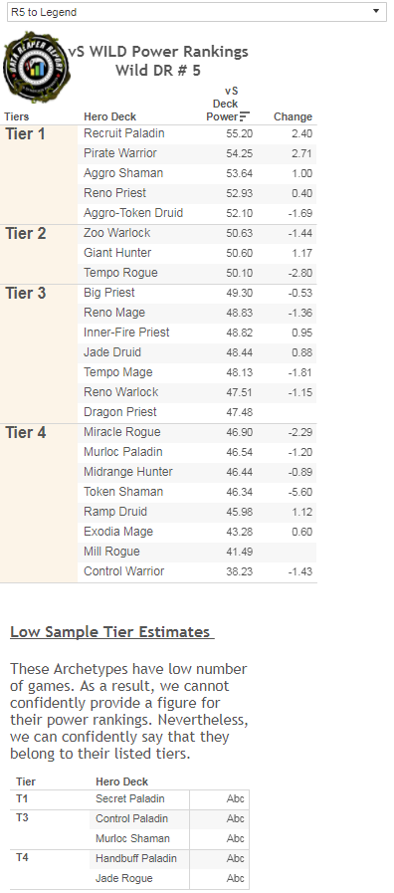Select the Change column header
The width and height of the screenshot is (394, 893).
[x=293, y=116]
